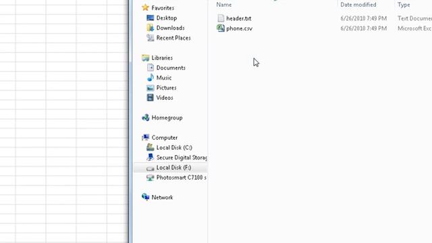432x243 pixels.
Task: Click the Music note icon
Action: pos(150,78)
